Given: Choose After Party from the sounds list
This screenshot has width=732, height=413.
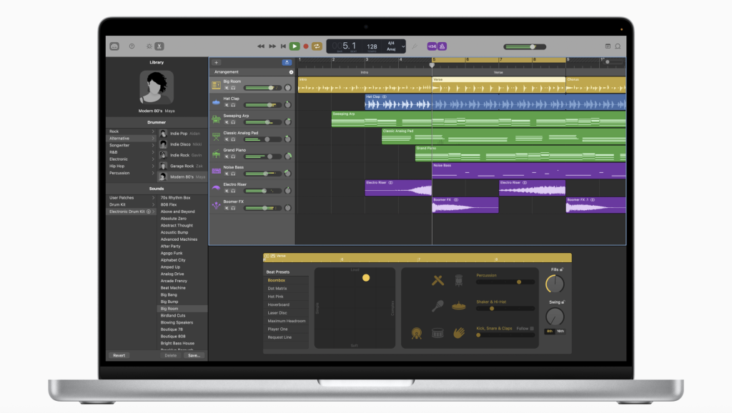Looking at the screenshot, I should [170, 247].
